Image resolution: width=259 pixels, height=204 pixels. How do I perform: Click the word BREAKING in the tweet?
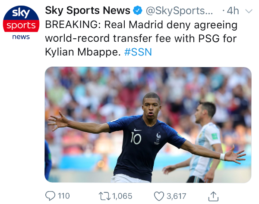[x=73, y=25]
